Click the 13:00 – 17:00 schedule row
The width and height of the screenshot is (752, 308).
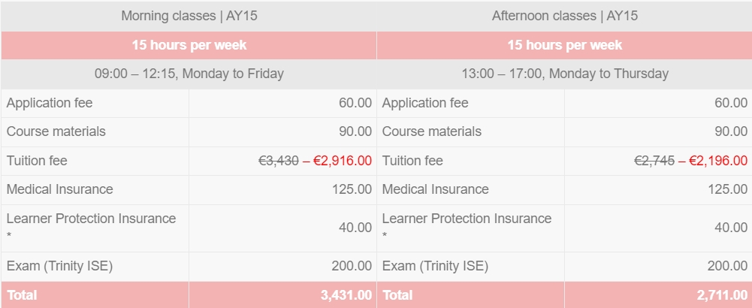(x=564, y=74)
